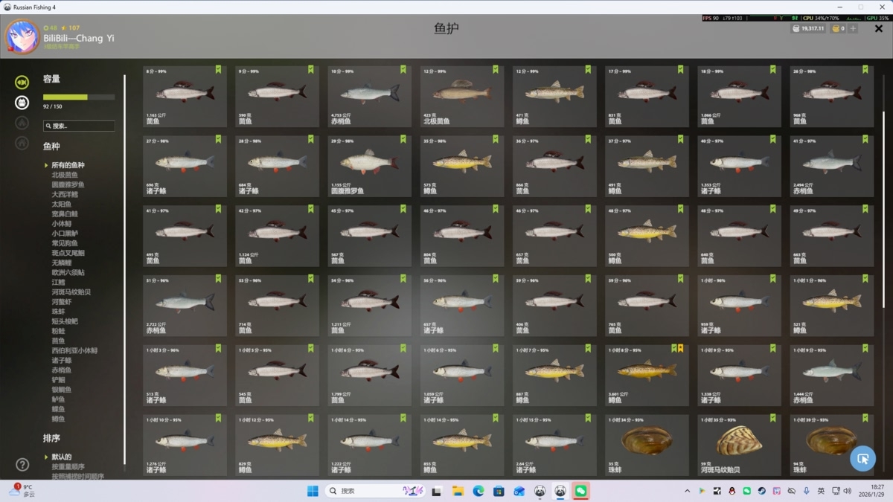Toggle green marker on 1.143 kg fish card
Screen dimensions: 893x502
click(218, 70)
